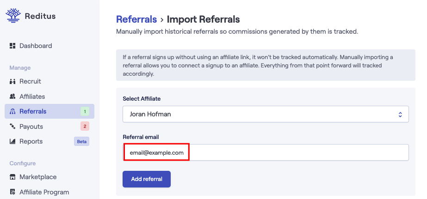Click the Dashboard grid icon
427x199 pixels.
[12, 46]
